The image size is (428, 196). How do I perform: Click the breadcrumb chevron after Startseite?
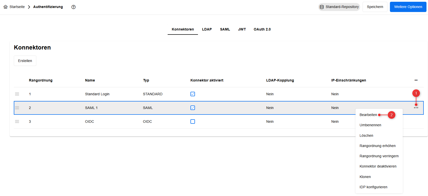tap(29, 7)
